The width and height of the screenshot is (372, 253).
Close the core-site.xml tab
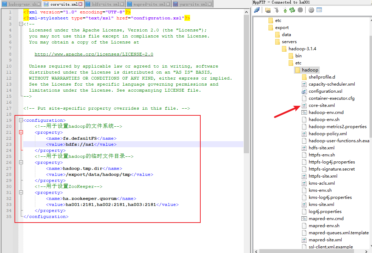click(x=81, y=4)
